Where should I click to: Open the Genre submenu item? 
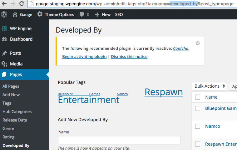(8, 128)
